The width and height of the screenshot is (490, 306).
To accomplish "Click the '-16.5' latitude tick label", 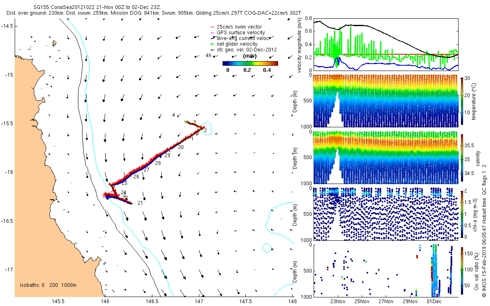I will pos(7,221).
